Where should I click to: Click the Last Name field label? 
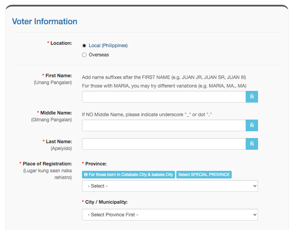click(x=59, y=141)
